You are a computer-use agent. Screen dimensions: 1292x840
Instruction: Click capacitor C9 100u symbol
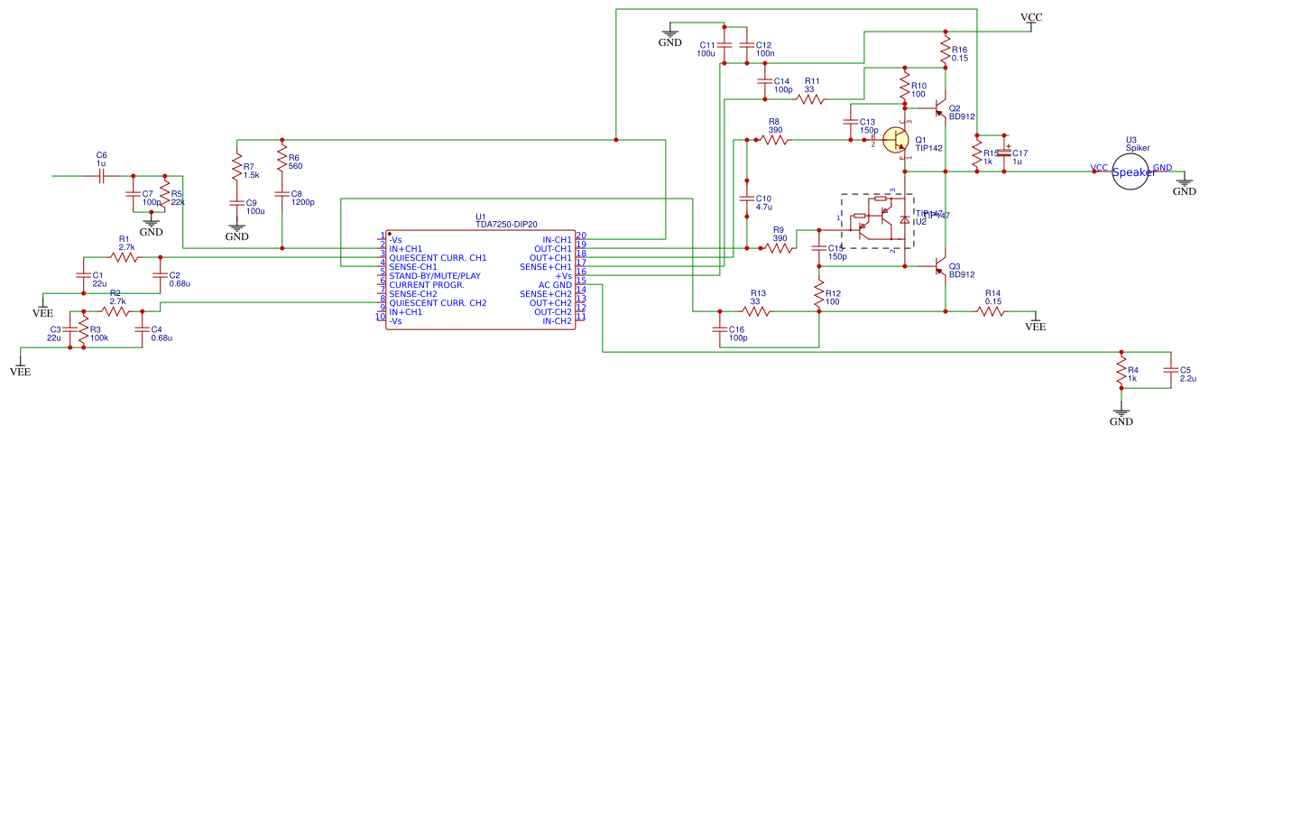click(237, 203)
